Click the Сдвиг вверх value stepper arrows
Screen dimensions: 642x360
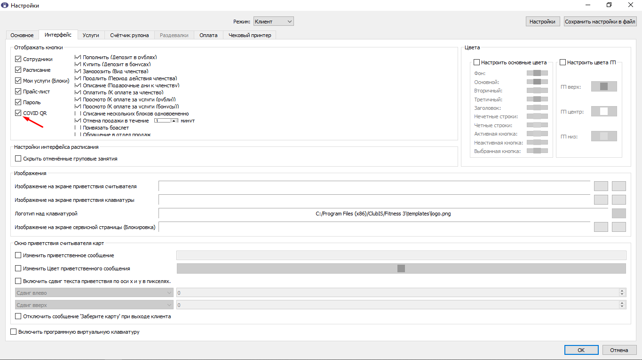[x=623, y=305]
